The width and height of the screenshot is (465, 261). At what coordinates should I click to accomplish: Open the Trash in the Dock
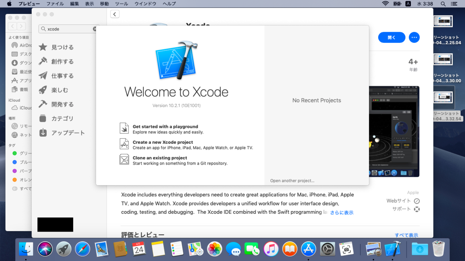point(438,249)
